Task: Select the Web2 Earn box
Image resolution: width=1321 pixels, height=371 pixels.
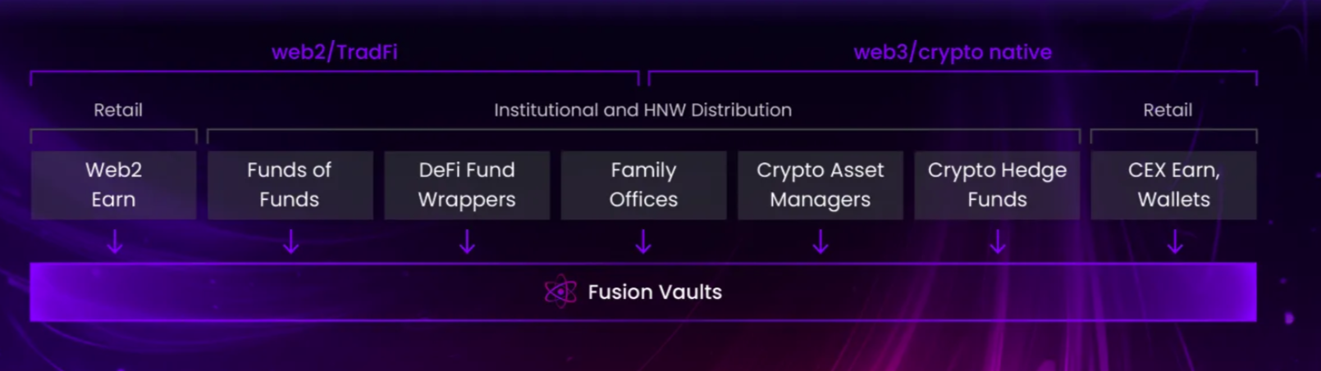Action: (114, 185)
